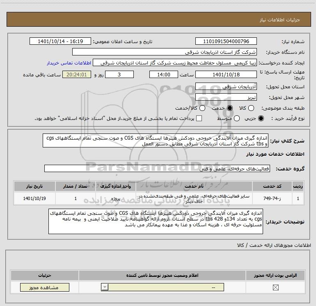Click the شهر محل تحویل label
This screenshot has width=316, height=306.
(286, 98)
